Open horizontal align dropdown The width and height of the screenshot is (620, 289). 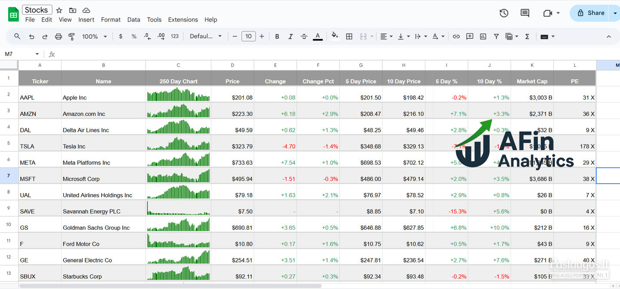387,37
